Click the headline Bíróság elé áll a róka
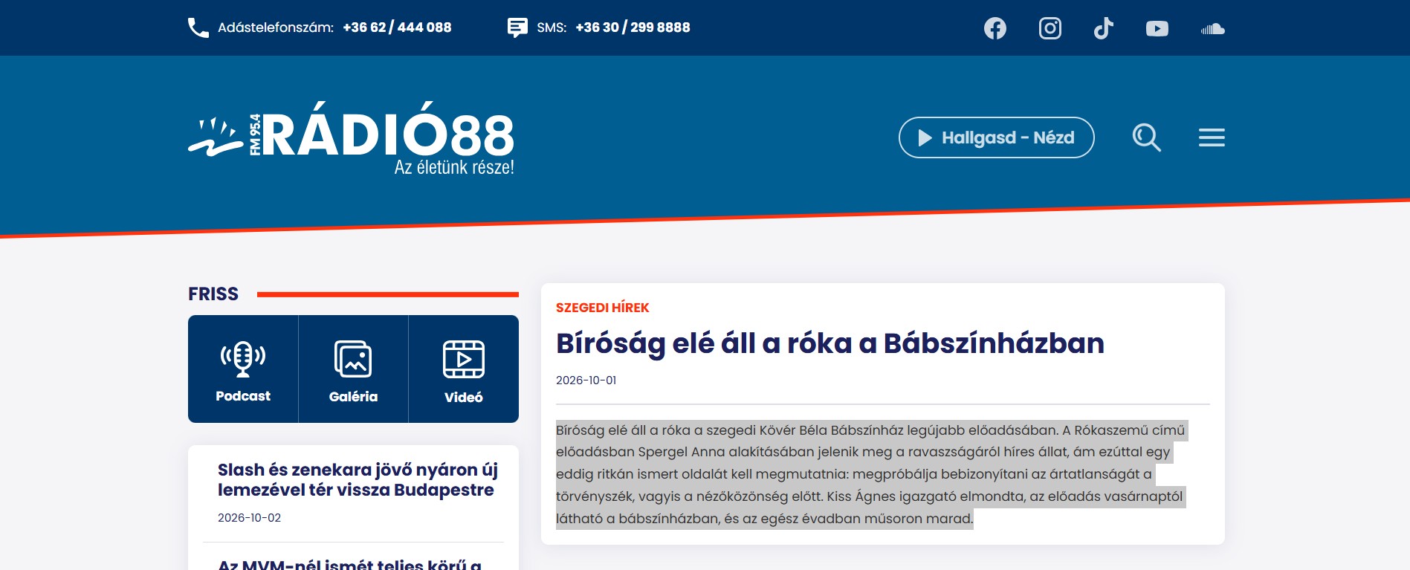The image size is (1410, 570). coord(830,343)
